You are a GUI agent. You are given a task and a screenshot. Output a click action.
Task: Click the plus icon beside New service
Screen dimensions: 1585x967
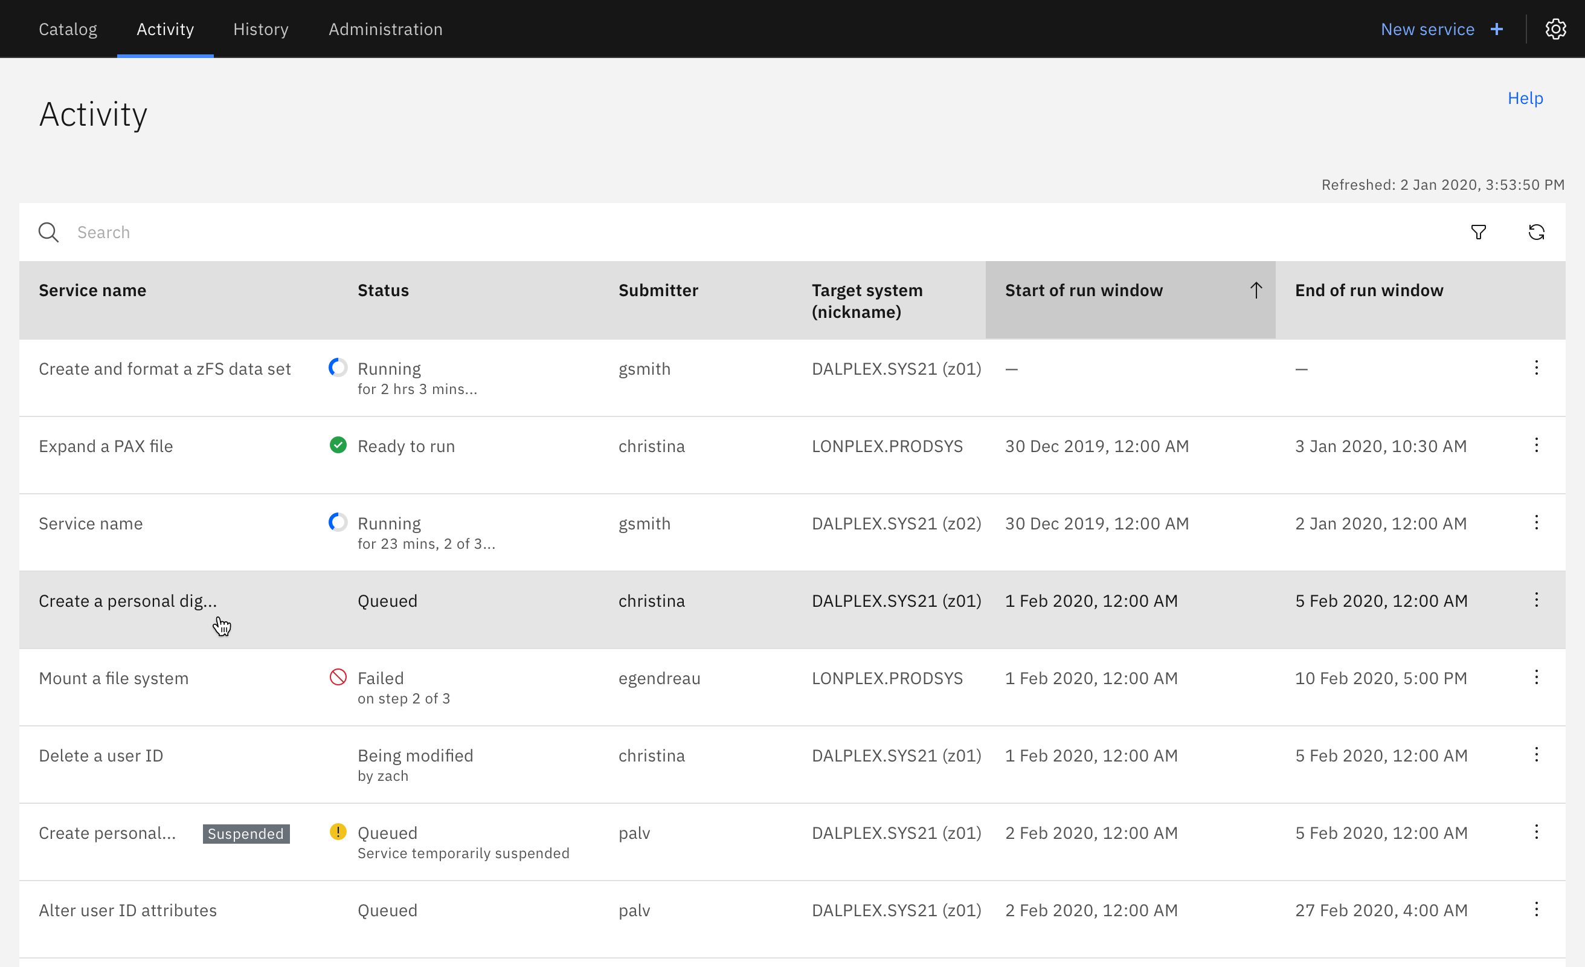pos(1497,29)
